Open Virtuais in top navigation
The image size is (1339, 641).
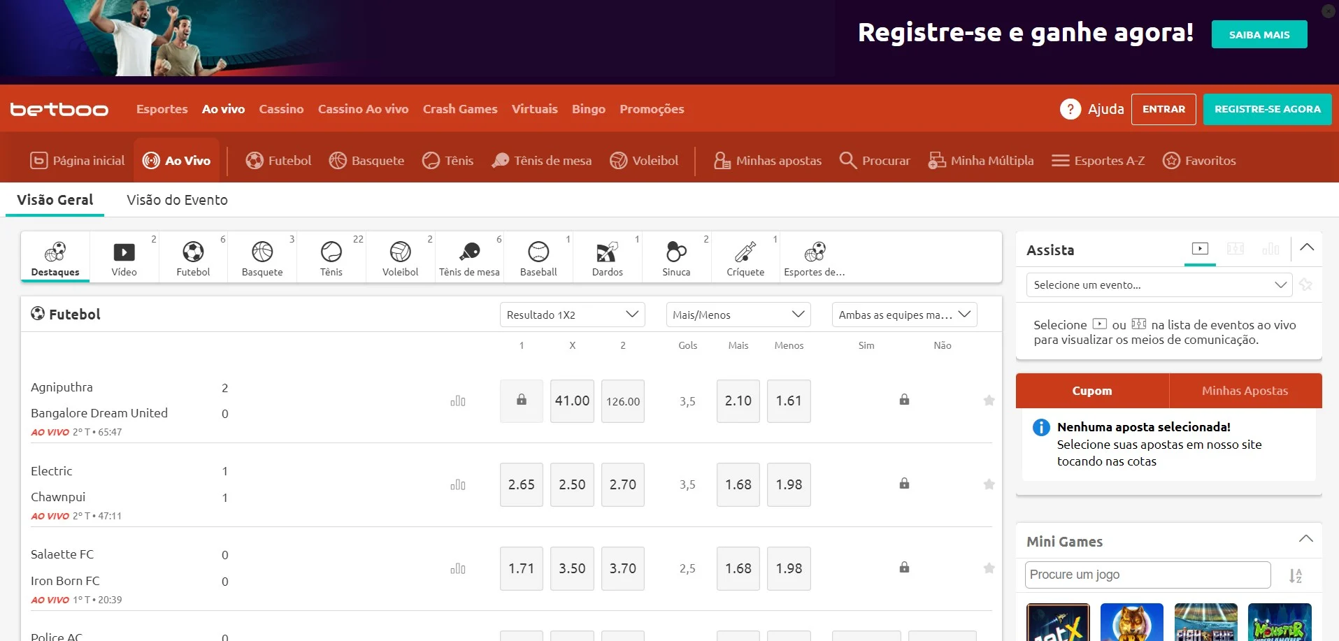(x=535, y=109)
